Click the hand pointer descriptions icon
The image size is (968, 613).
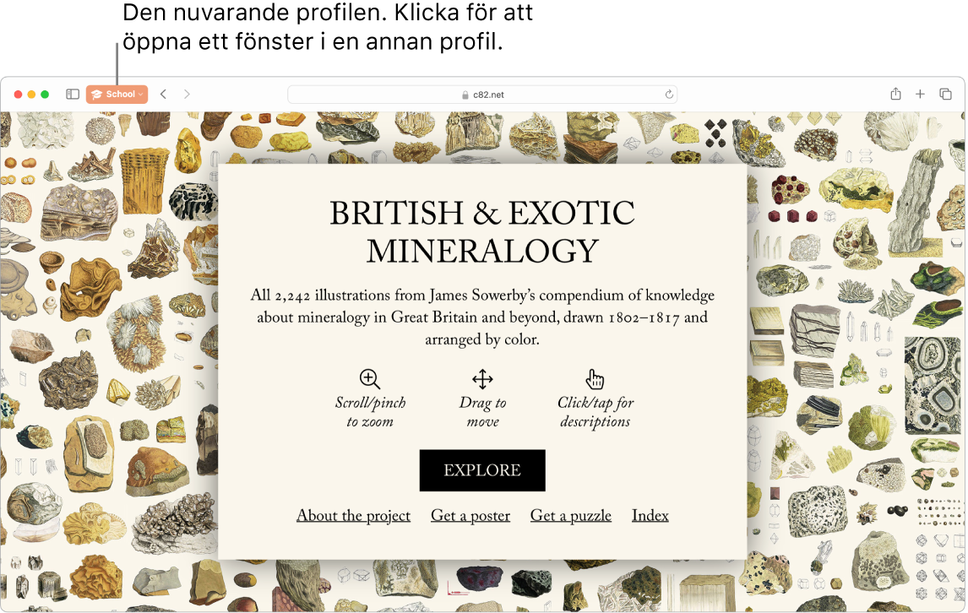click(x=595, y=379)
